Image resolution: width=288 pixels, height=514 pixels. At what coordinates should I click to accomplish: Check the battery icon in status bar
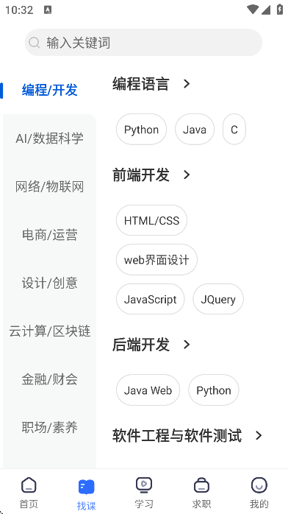[280, 9]
